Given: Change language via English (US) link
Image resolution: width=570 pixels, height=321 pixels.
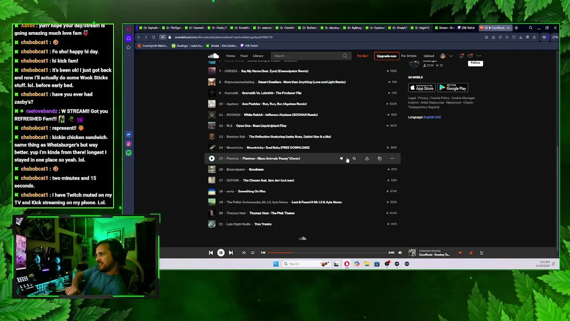Looking at the screenshot, I should tap(432, 117).
